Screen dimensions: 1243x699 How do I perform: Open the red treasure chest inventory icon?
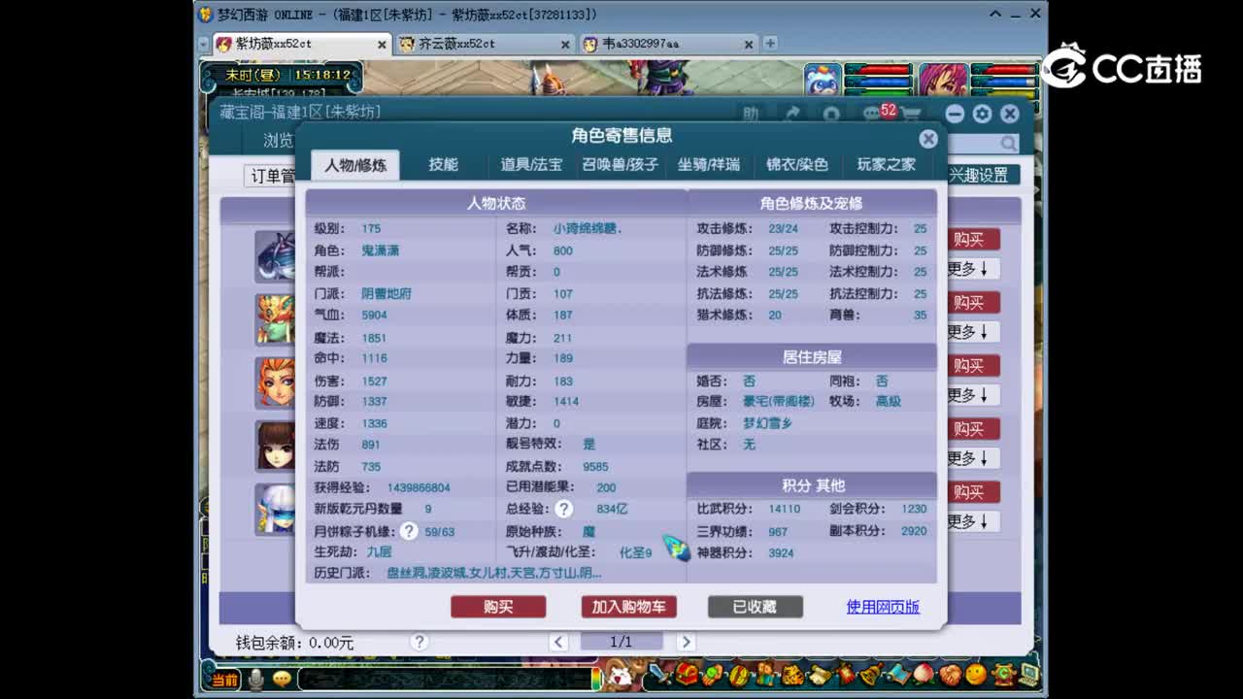coord(687,674)
